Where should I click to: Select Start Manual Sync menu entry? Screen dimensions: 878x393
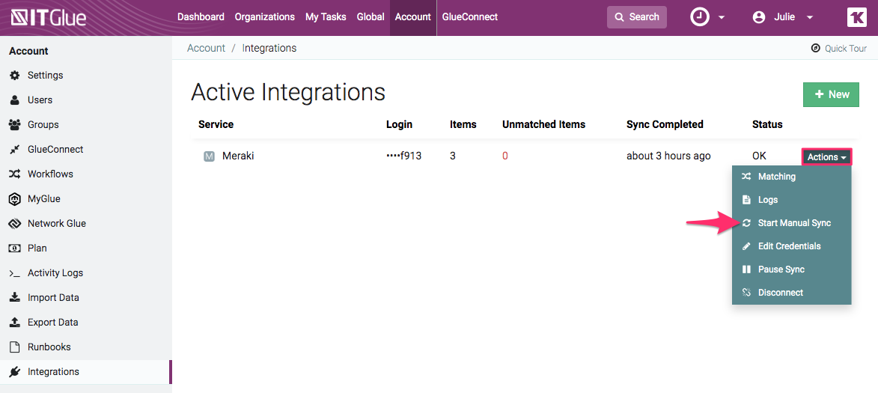[x=791, y=223]
